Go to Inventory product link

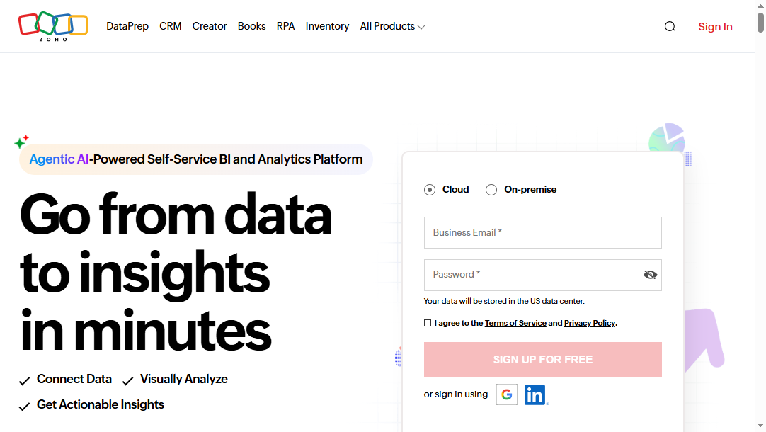[x=327, y=26]
